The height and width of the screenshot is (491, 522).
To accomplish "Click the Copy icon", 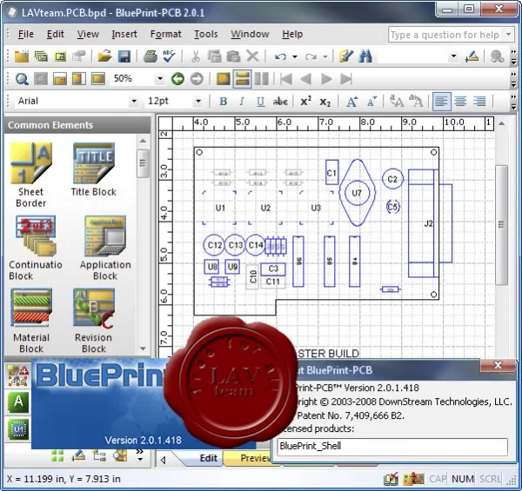I will pyautogui.click(x=214, y=56).
